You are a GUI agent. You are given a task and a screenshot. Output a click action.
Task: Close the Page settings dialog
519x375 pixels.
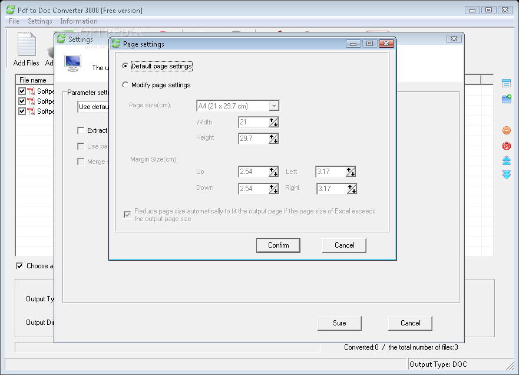[x=386, y=44]
